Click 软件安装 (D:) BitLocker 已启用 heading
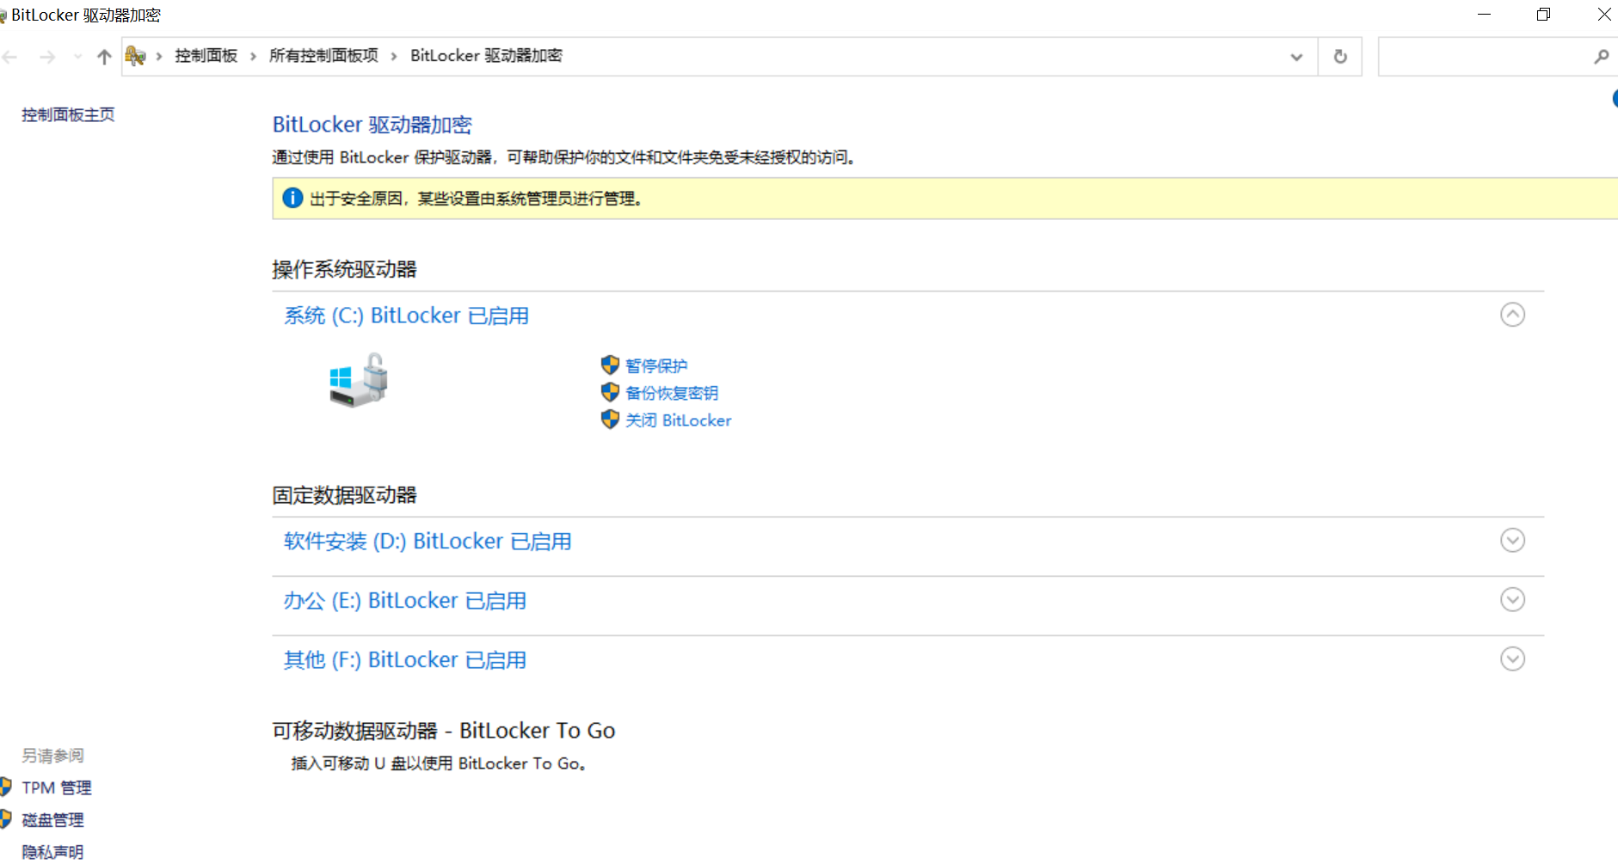The width and height of the screenshot is (1618, 864). click(x=428, y=541)
